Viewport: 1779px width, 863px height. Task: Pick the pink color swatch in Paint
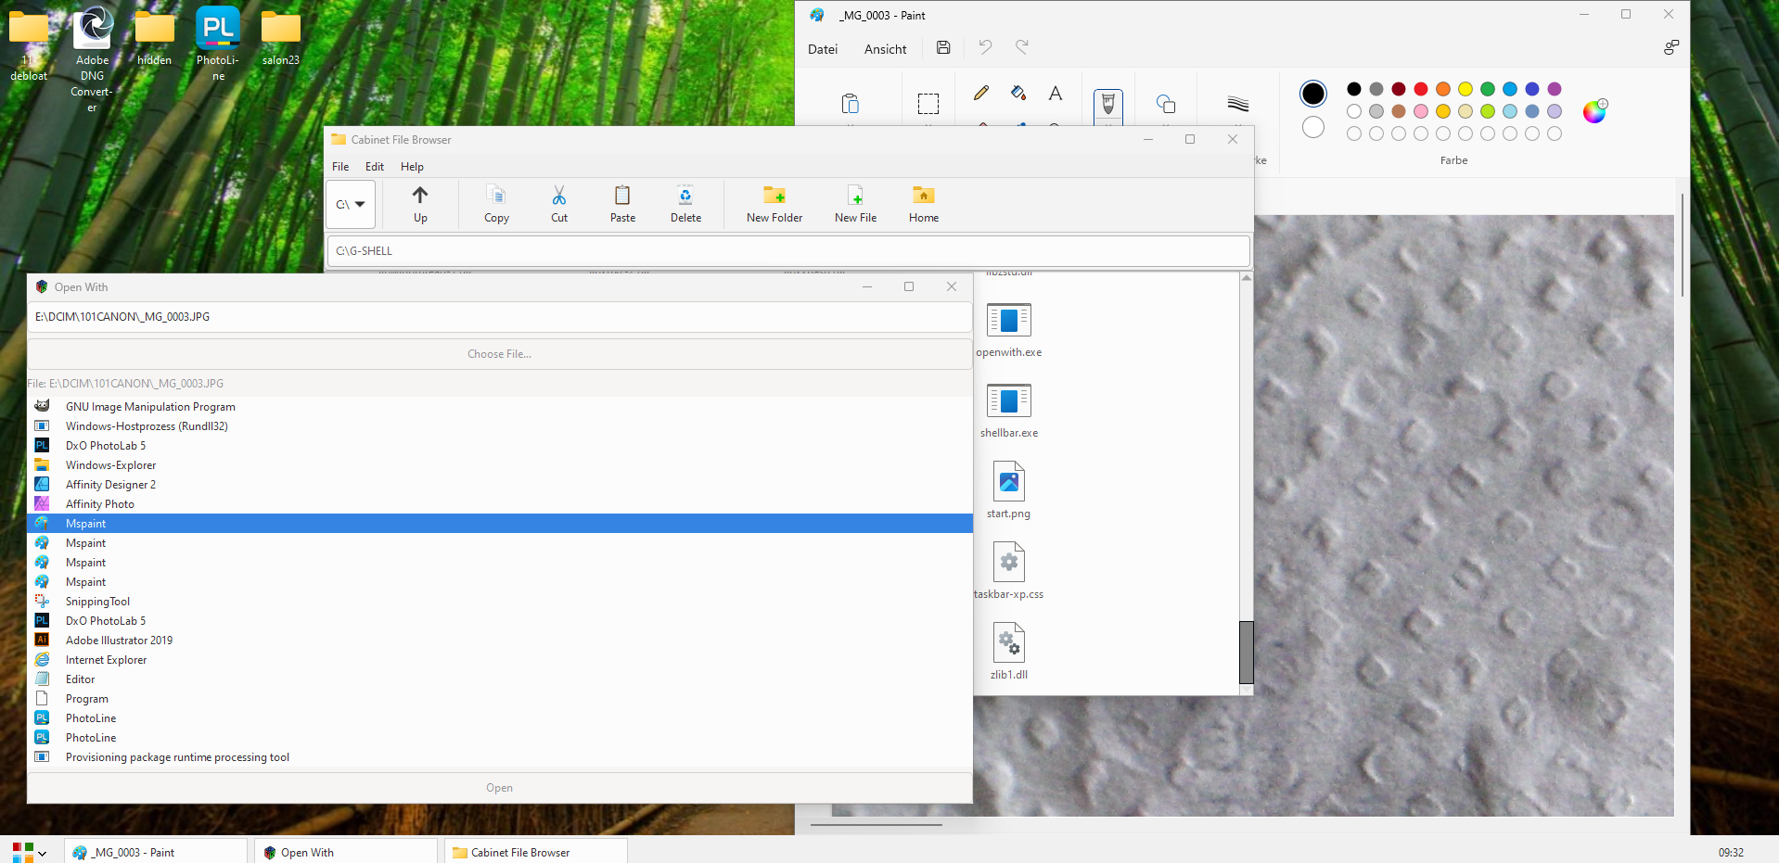coord(1421,111)
